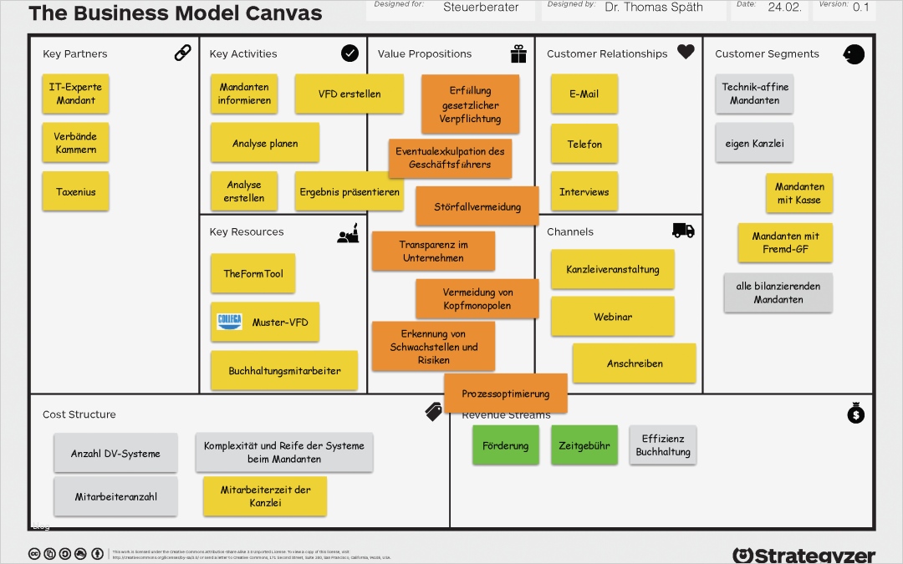903x564 pixels.
Task: Click the Creative Commons license icons
Action: point(66,554)
